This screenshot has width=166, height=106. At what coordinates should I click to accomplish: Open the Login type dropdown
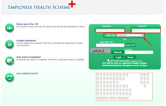[x=130, y=35]
